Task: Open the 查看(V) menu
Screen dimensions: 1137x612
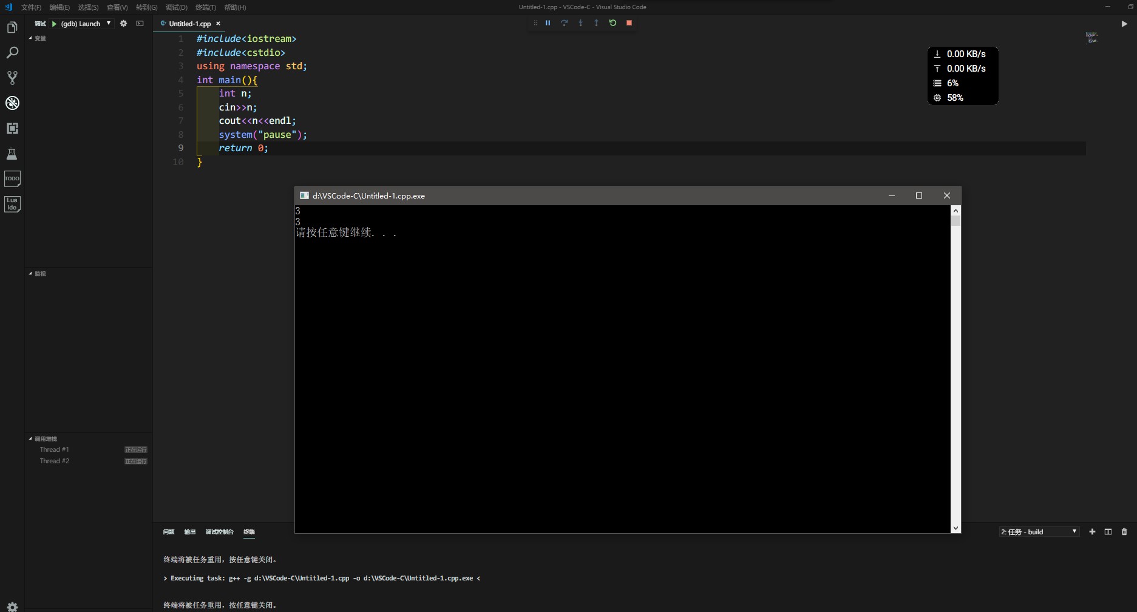Action: (117, 7)
